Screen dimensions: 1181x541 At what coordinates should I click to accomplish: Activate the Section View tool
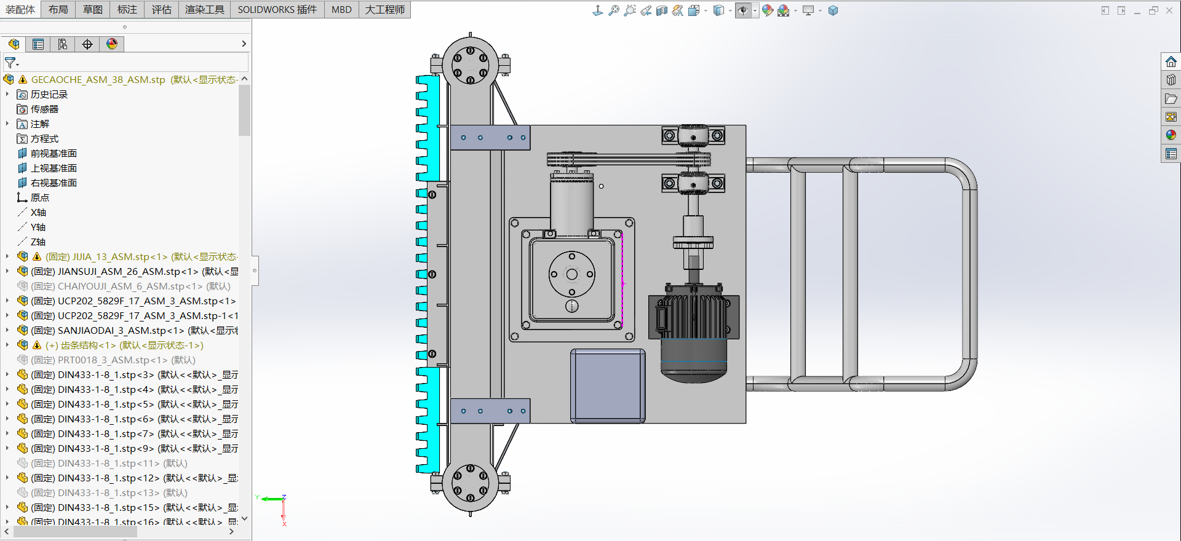662,10
